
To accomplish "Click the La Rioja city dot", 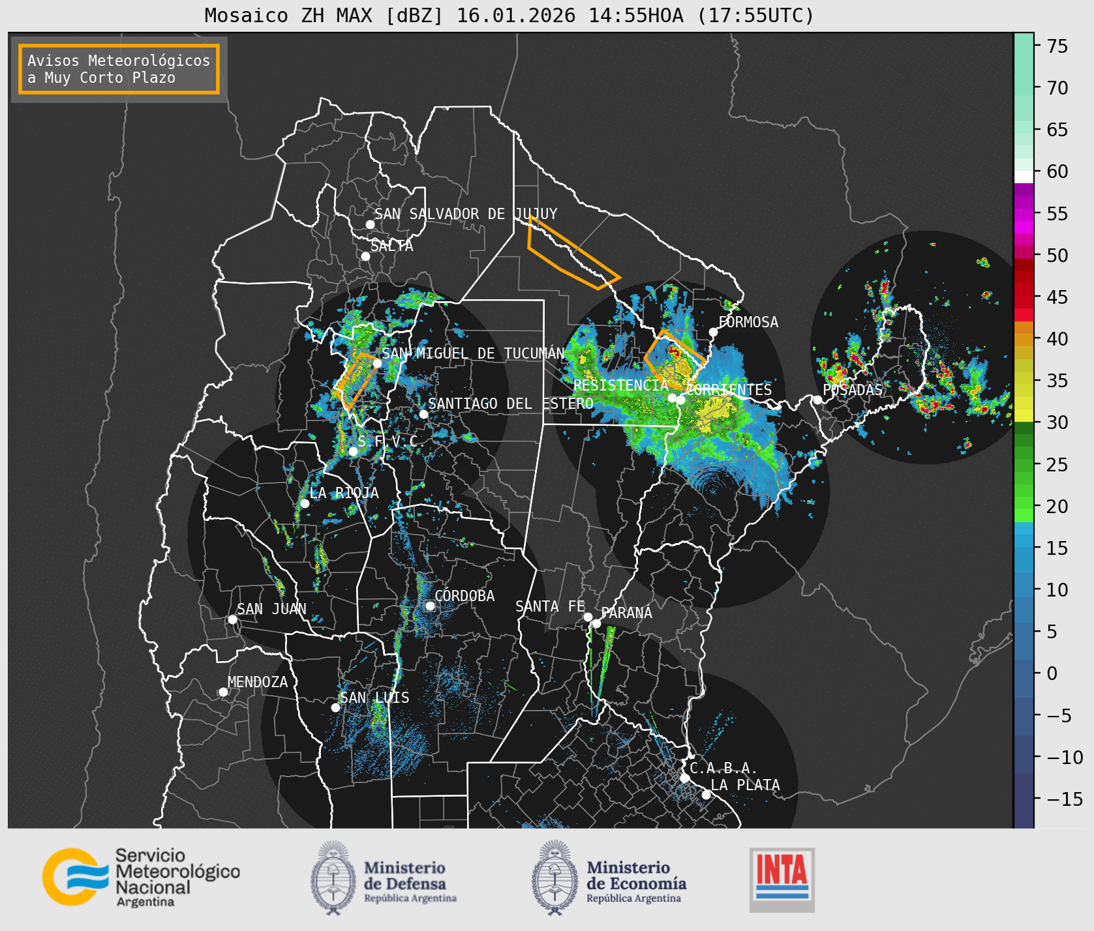I will click(x=305, y=503).
